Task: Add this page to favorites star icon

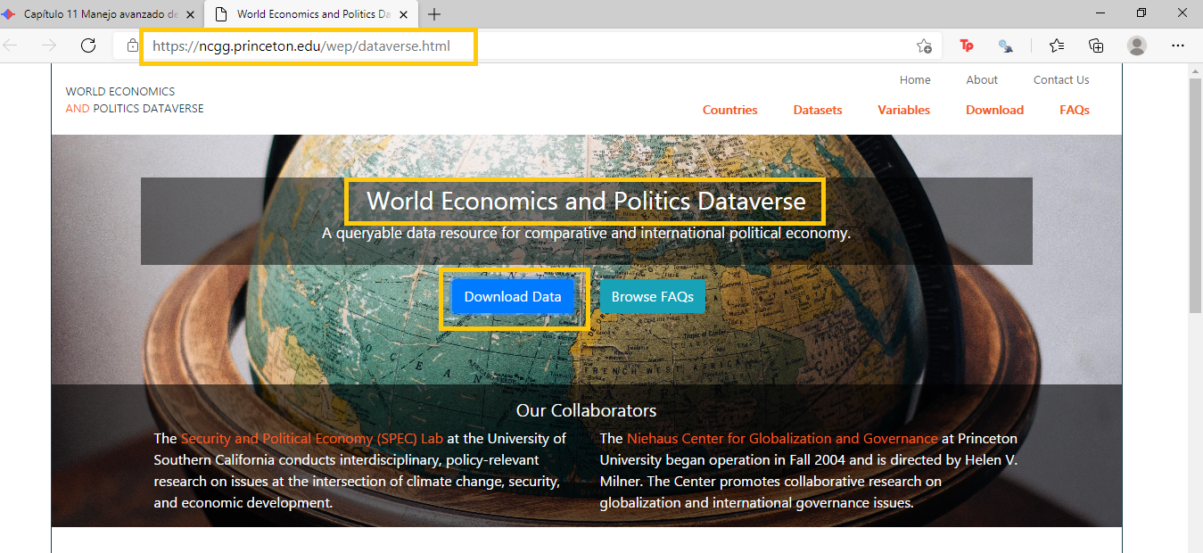Action: pyautogui.click(x=924, y=45)
